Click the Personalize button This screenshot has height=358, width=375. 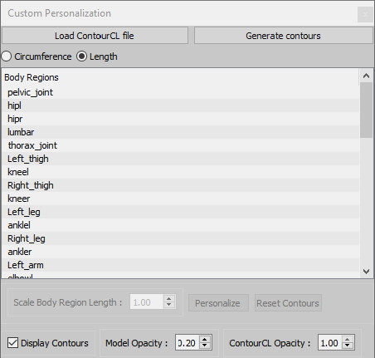click(218, 303)
